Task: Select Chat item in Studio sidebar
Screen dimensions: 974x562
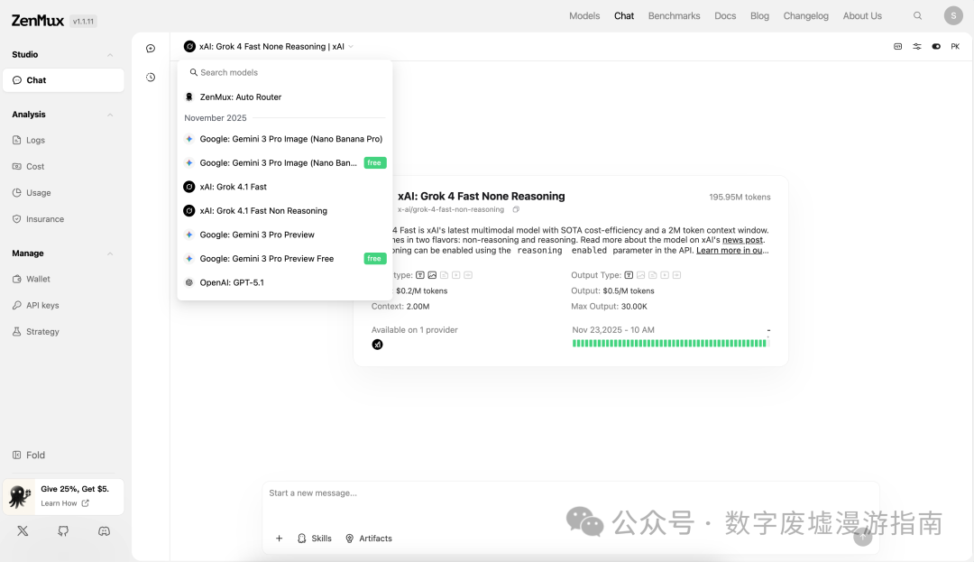Action: coord(63,80)
